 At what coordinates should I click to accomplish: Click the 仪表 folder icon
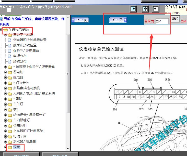point(10,147)
